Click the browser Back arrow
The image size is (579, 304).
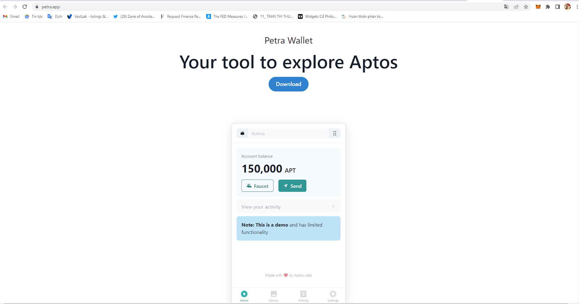[x=5, y=7]
